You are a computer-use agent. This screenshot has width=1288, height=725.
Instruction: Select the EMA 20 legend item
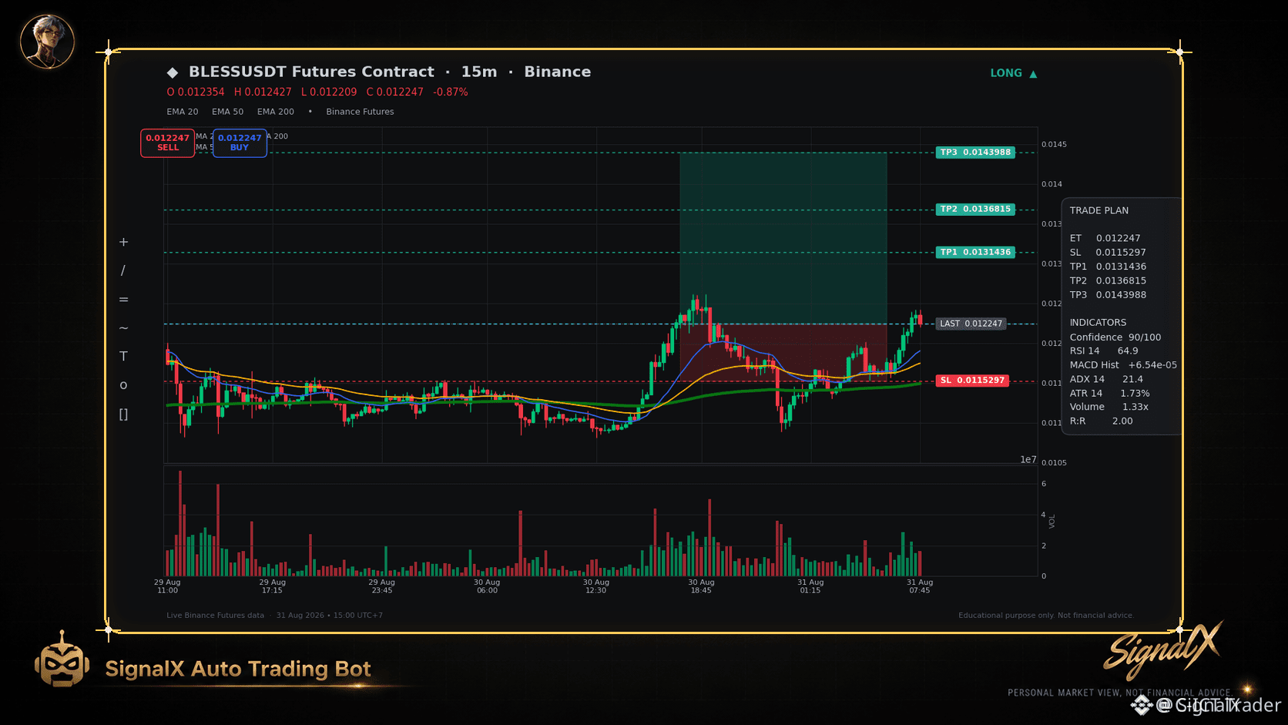tap(183, 112)
